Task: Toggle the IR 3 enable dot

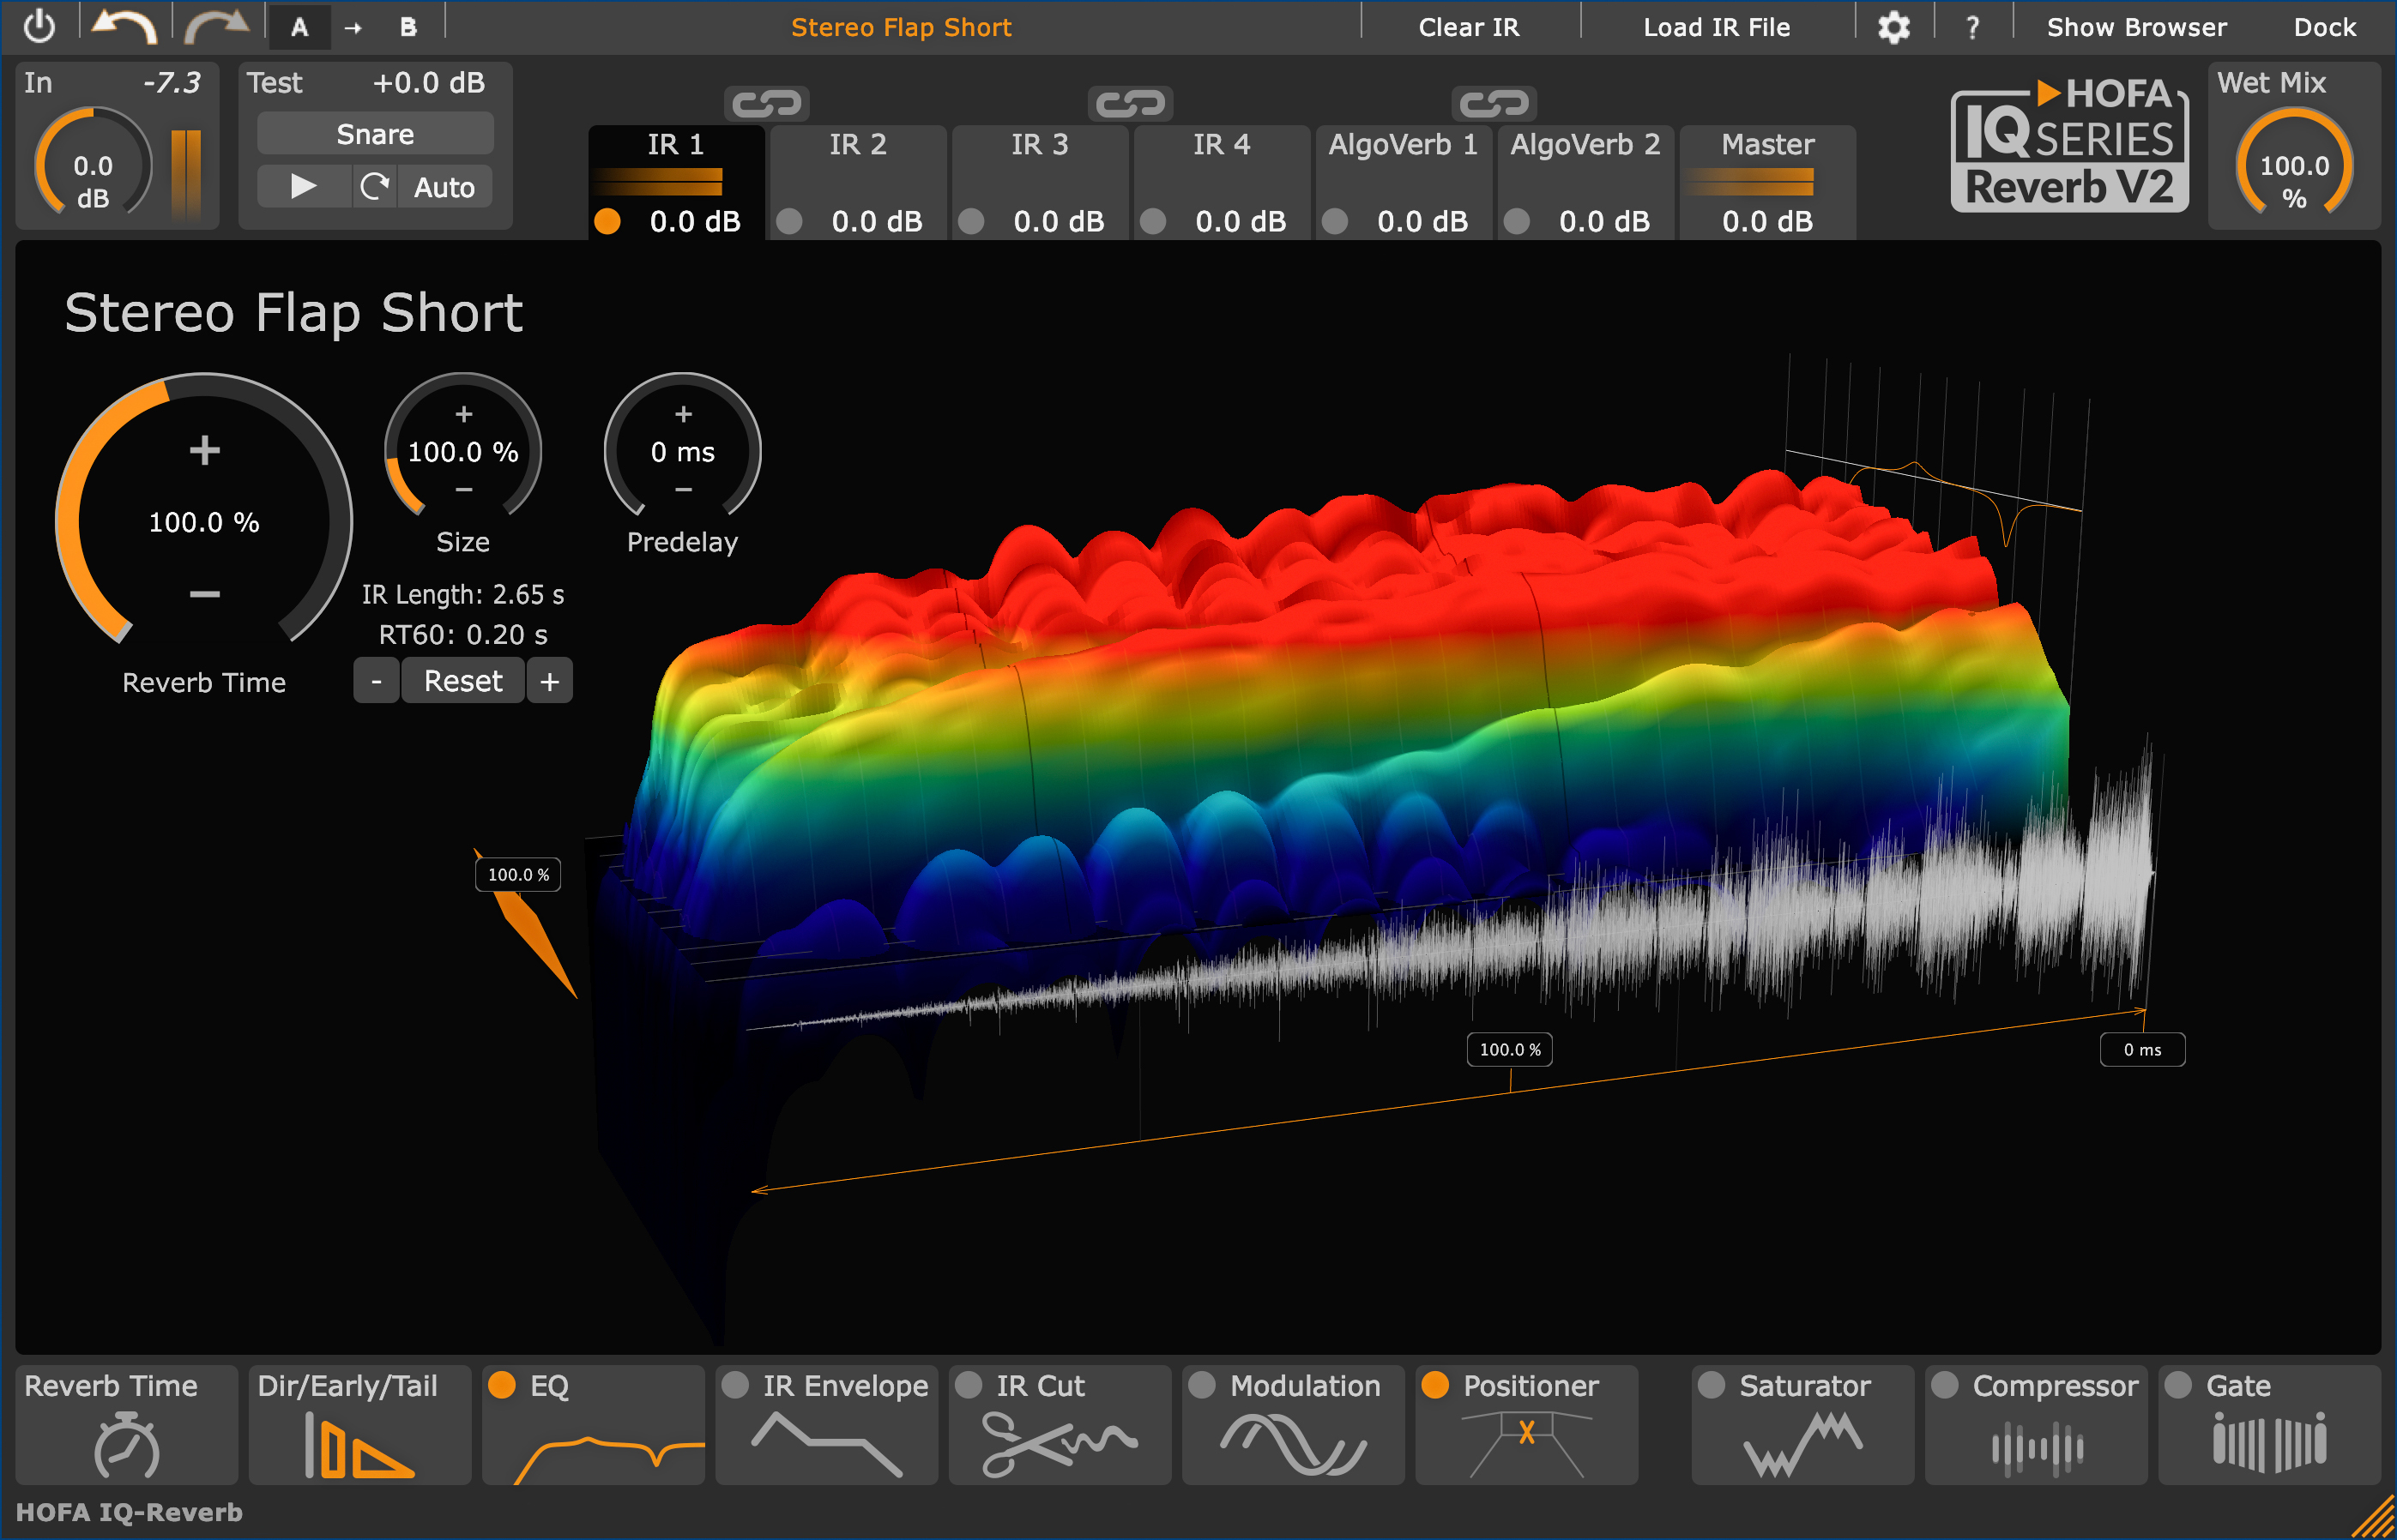Action: [x=971, y=221]
